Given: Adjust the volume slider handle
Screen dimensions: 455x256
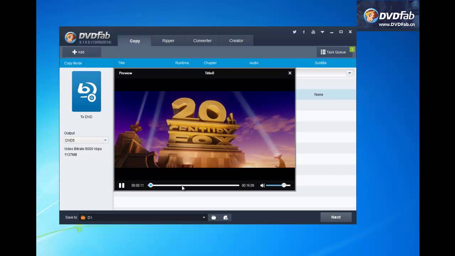Looking at the screenshot, I should point(284,185).
